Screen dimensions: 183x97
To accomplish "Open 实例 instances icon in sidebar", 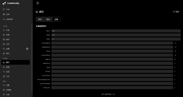I will point(4,14).
